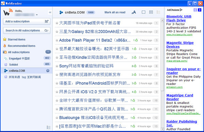The width and height of the screenshot is (204, 132).
Task: Open the Biometric USB Flash Drive ad
Action: [x=179, y=18]
